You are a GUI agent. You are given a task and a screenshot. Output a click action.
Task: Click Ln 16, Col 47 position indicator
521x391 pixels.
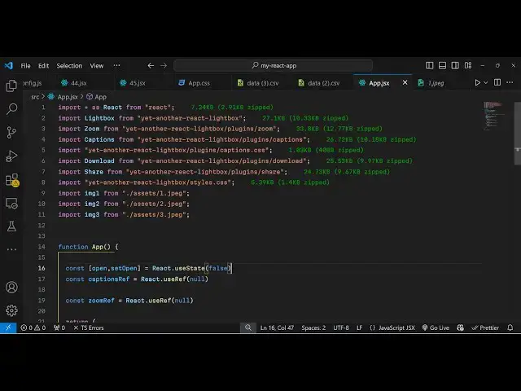click(x=277, y=327)
